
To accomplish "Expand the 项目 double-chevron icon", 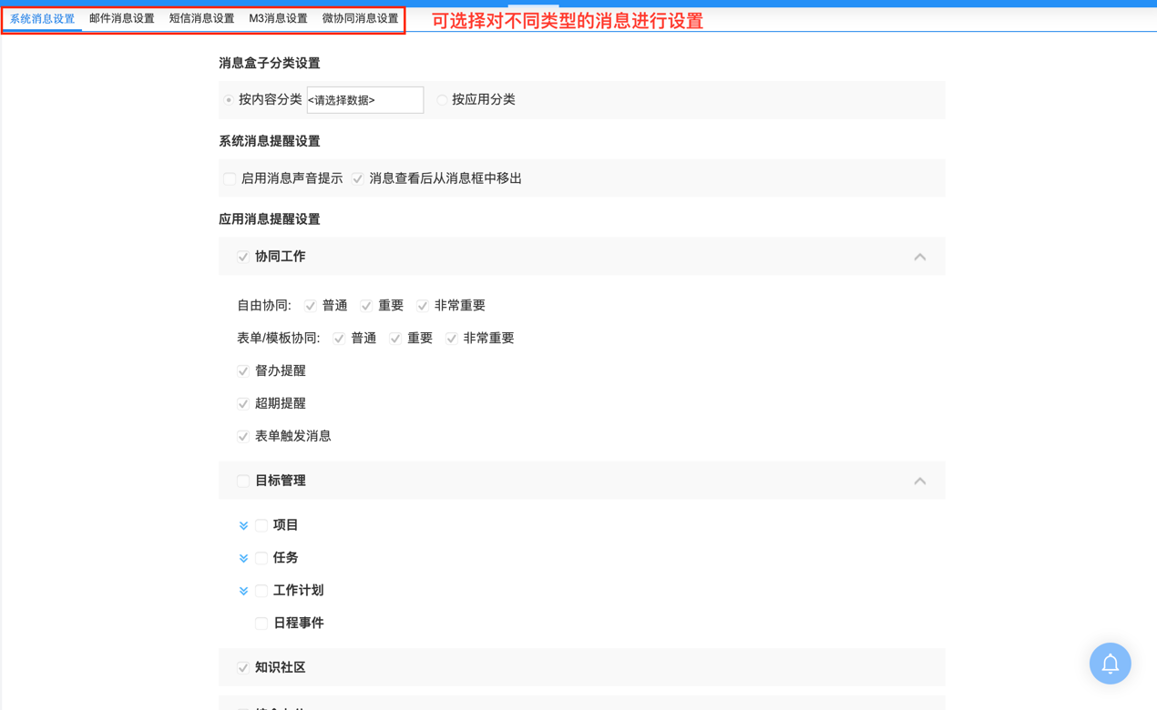I will pos(244,525).
